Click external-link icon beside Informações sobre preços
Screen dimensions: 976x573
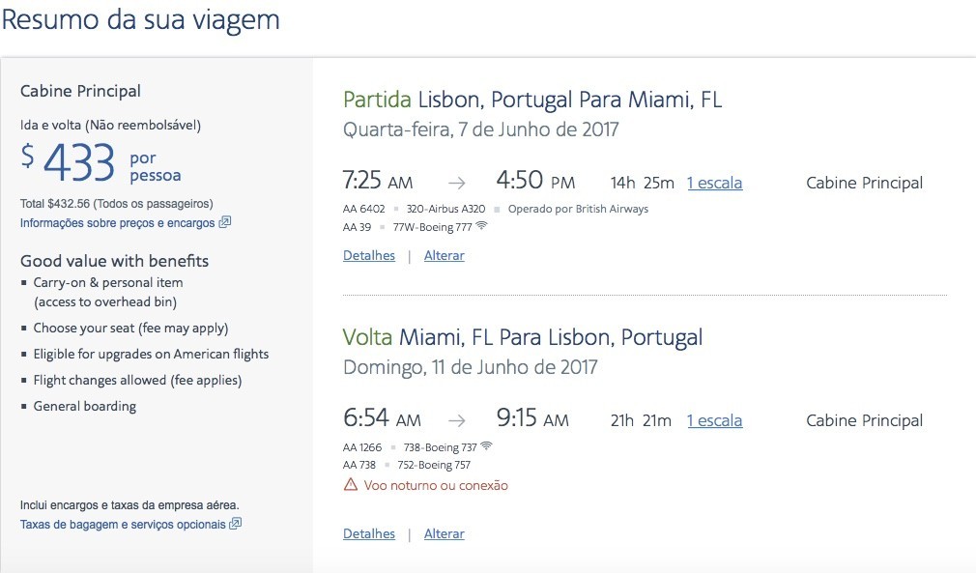[225, 222]
